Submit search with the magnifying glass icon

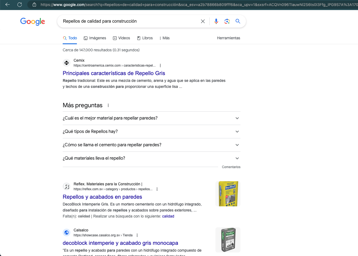238,21
